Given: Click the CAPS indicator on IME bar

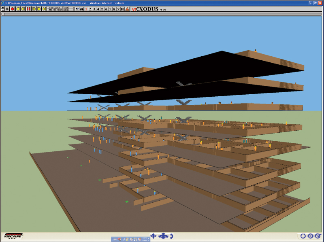Looking at the screenshot, I should [145, 238].
